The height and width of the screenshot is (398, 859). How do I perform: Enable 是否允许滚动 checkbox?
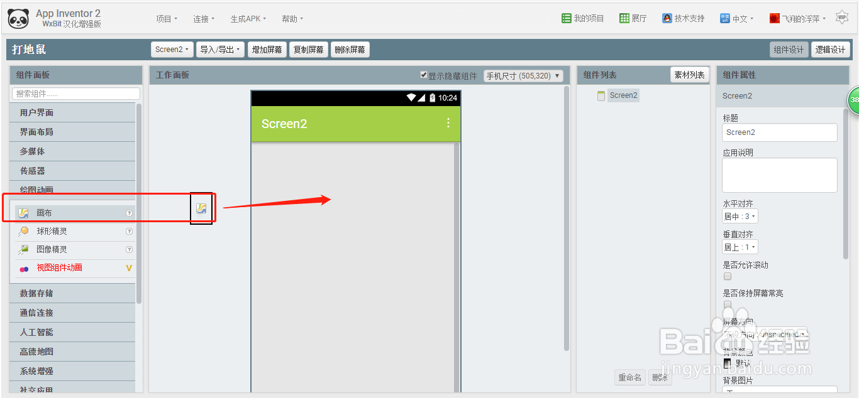(728, 276)
